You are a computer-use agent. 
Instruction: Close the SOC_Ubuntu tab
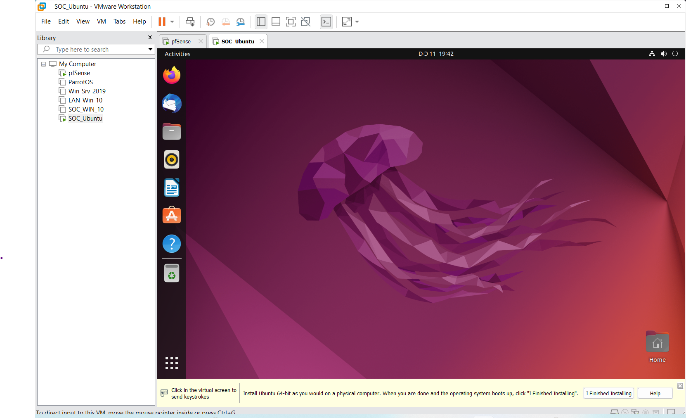(262, 41)
